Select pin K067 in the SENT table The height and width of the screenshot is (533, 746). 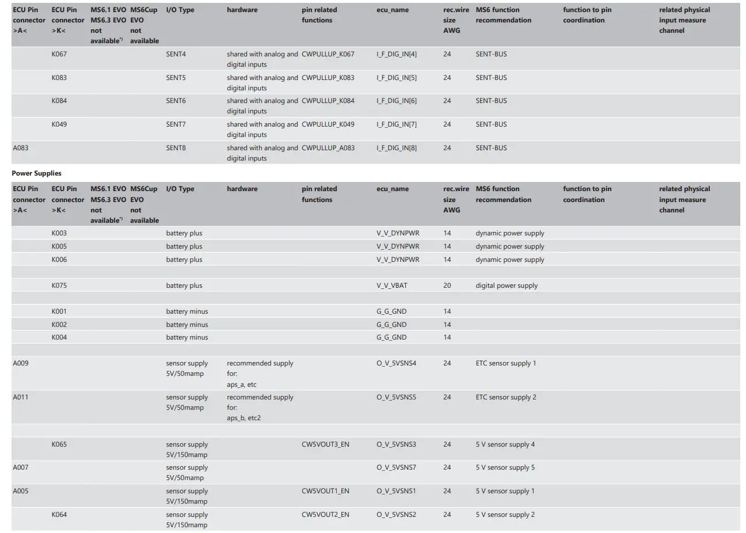pos(59,54)
